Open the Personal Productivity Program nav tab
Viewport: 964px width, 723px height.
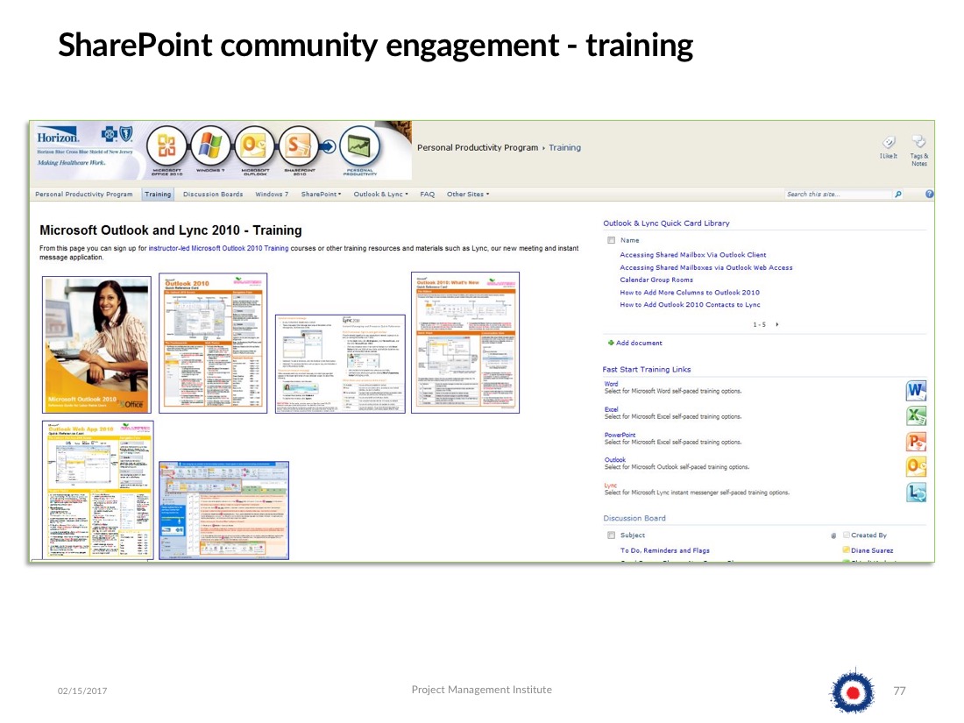(x=83, y=195)
